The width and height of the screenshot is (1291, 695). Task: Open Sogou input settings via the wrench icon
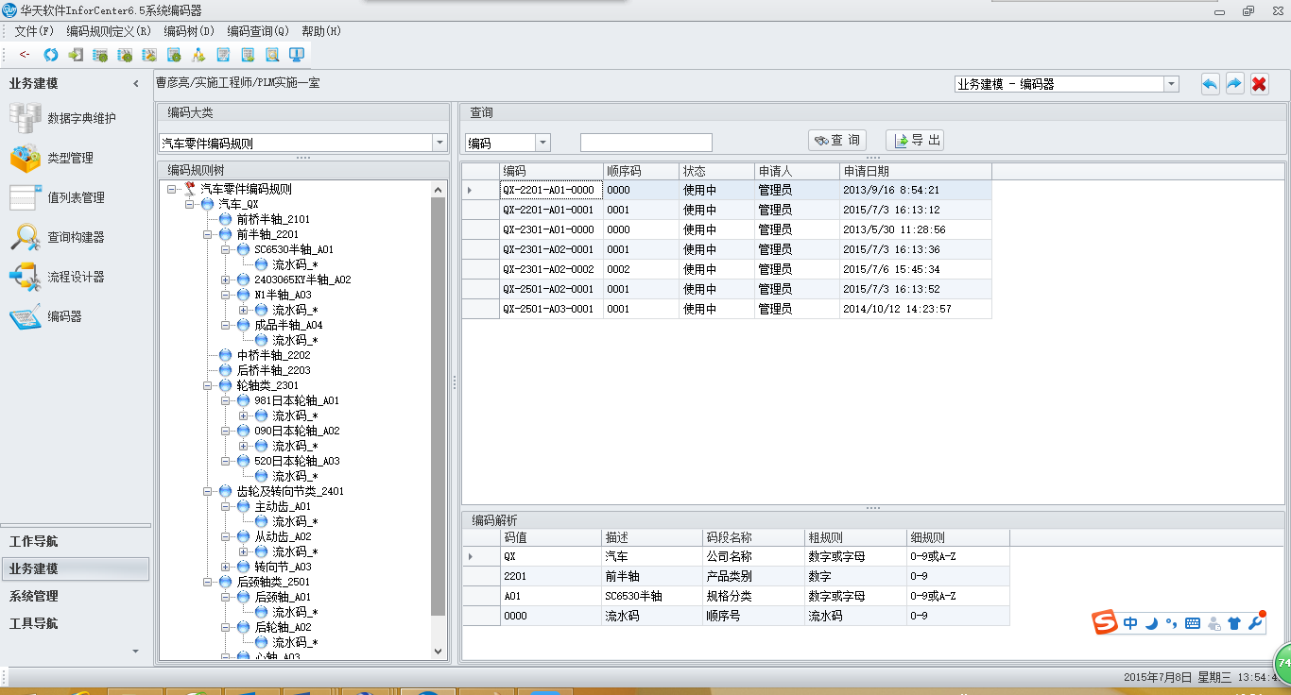[1254, 622]
